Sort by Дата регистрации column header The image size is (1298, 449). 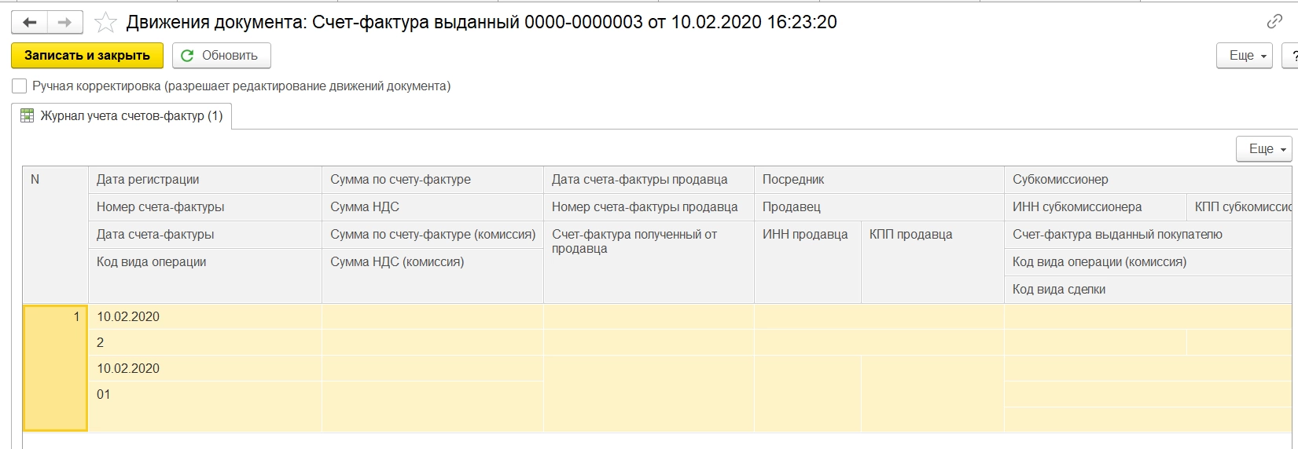pyautogui.click(x=148, y=180)
